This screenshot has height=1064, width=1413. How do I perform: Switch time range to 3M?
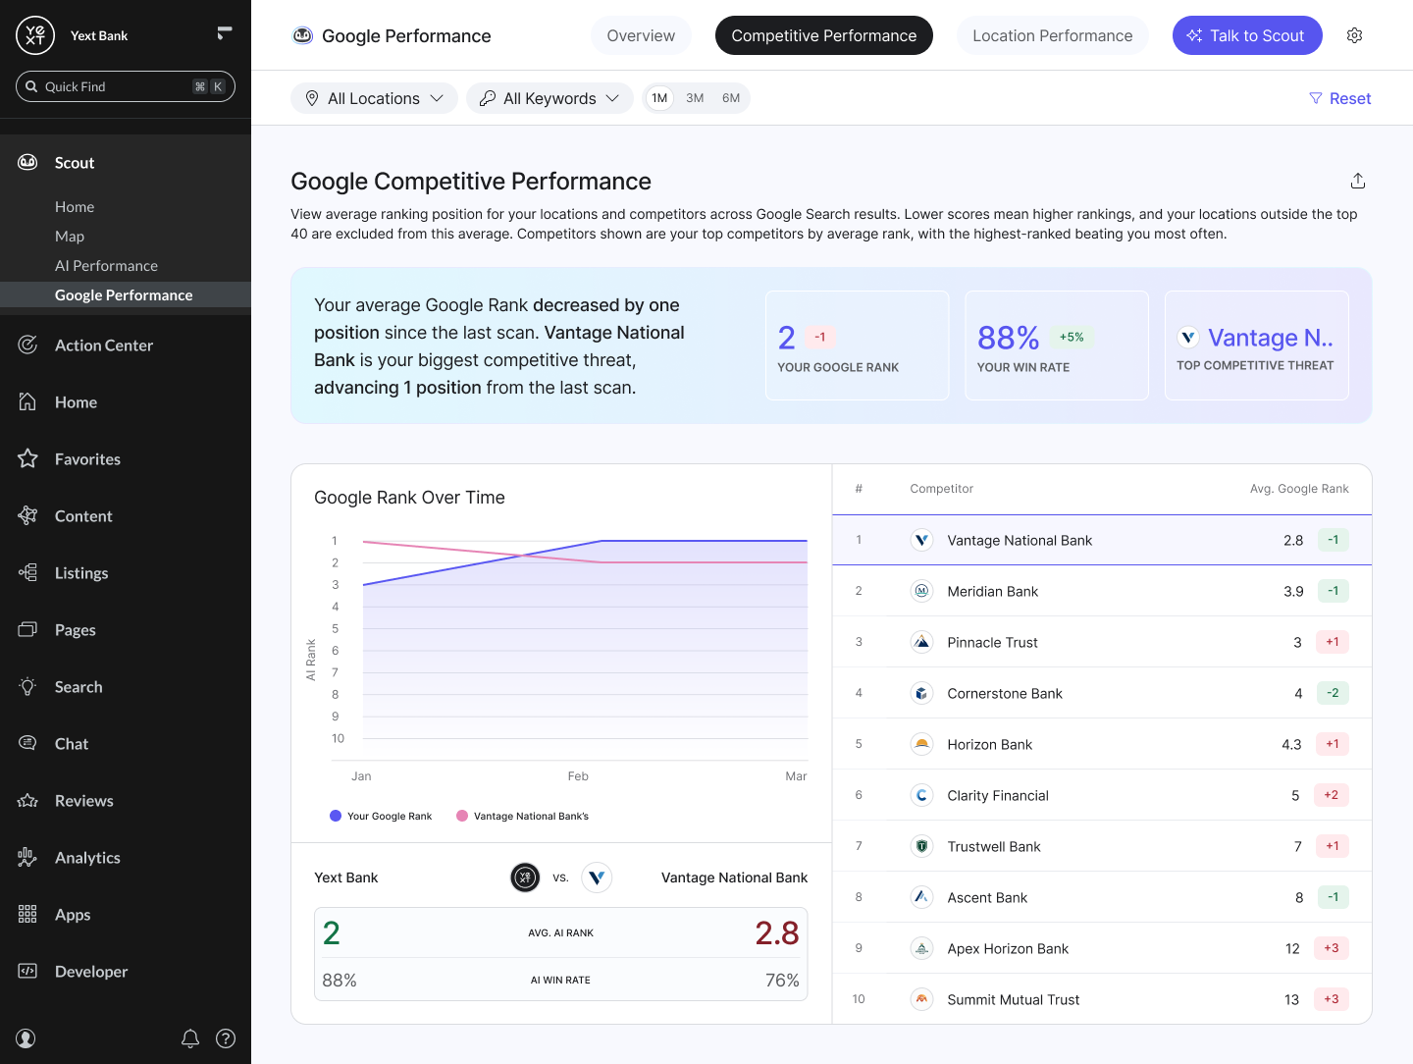tap(695, 98)
